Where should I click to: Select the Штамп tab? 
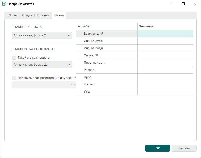(x=59, y=15)
